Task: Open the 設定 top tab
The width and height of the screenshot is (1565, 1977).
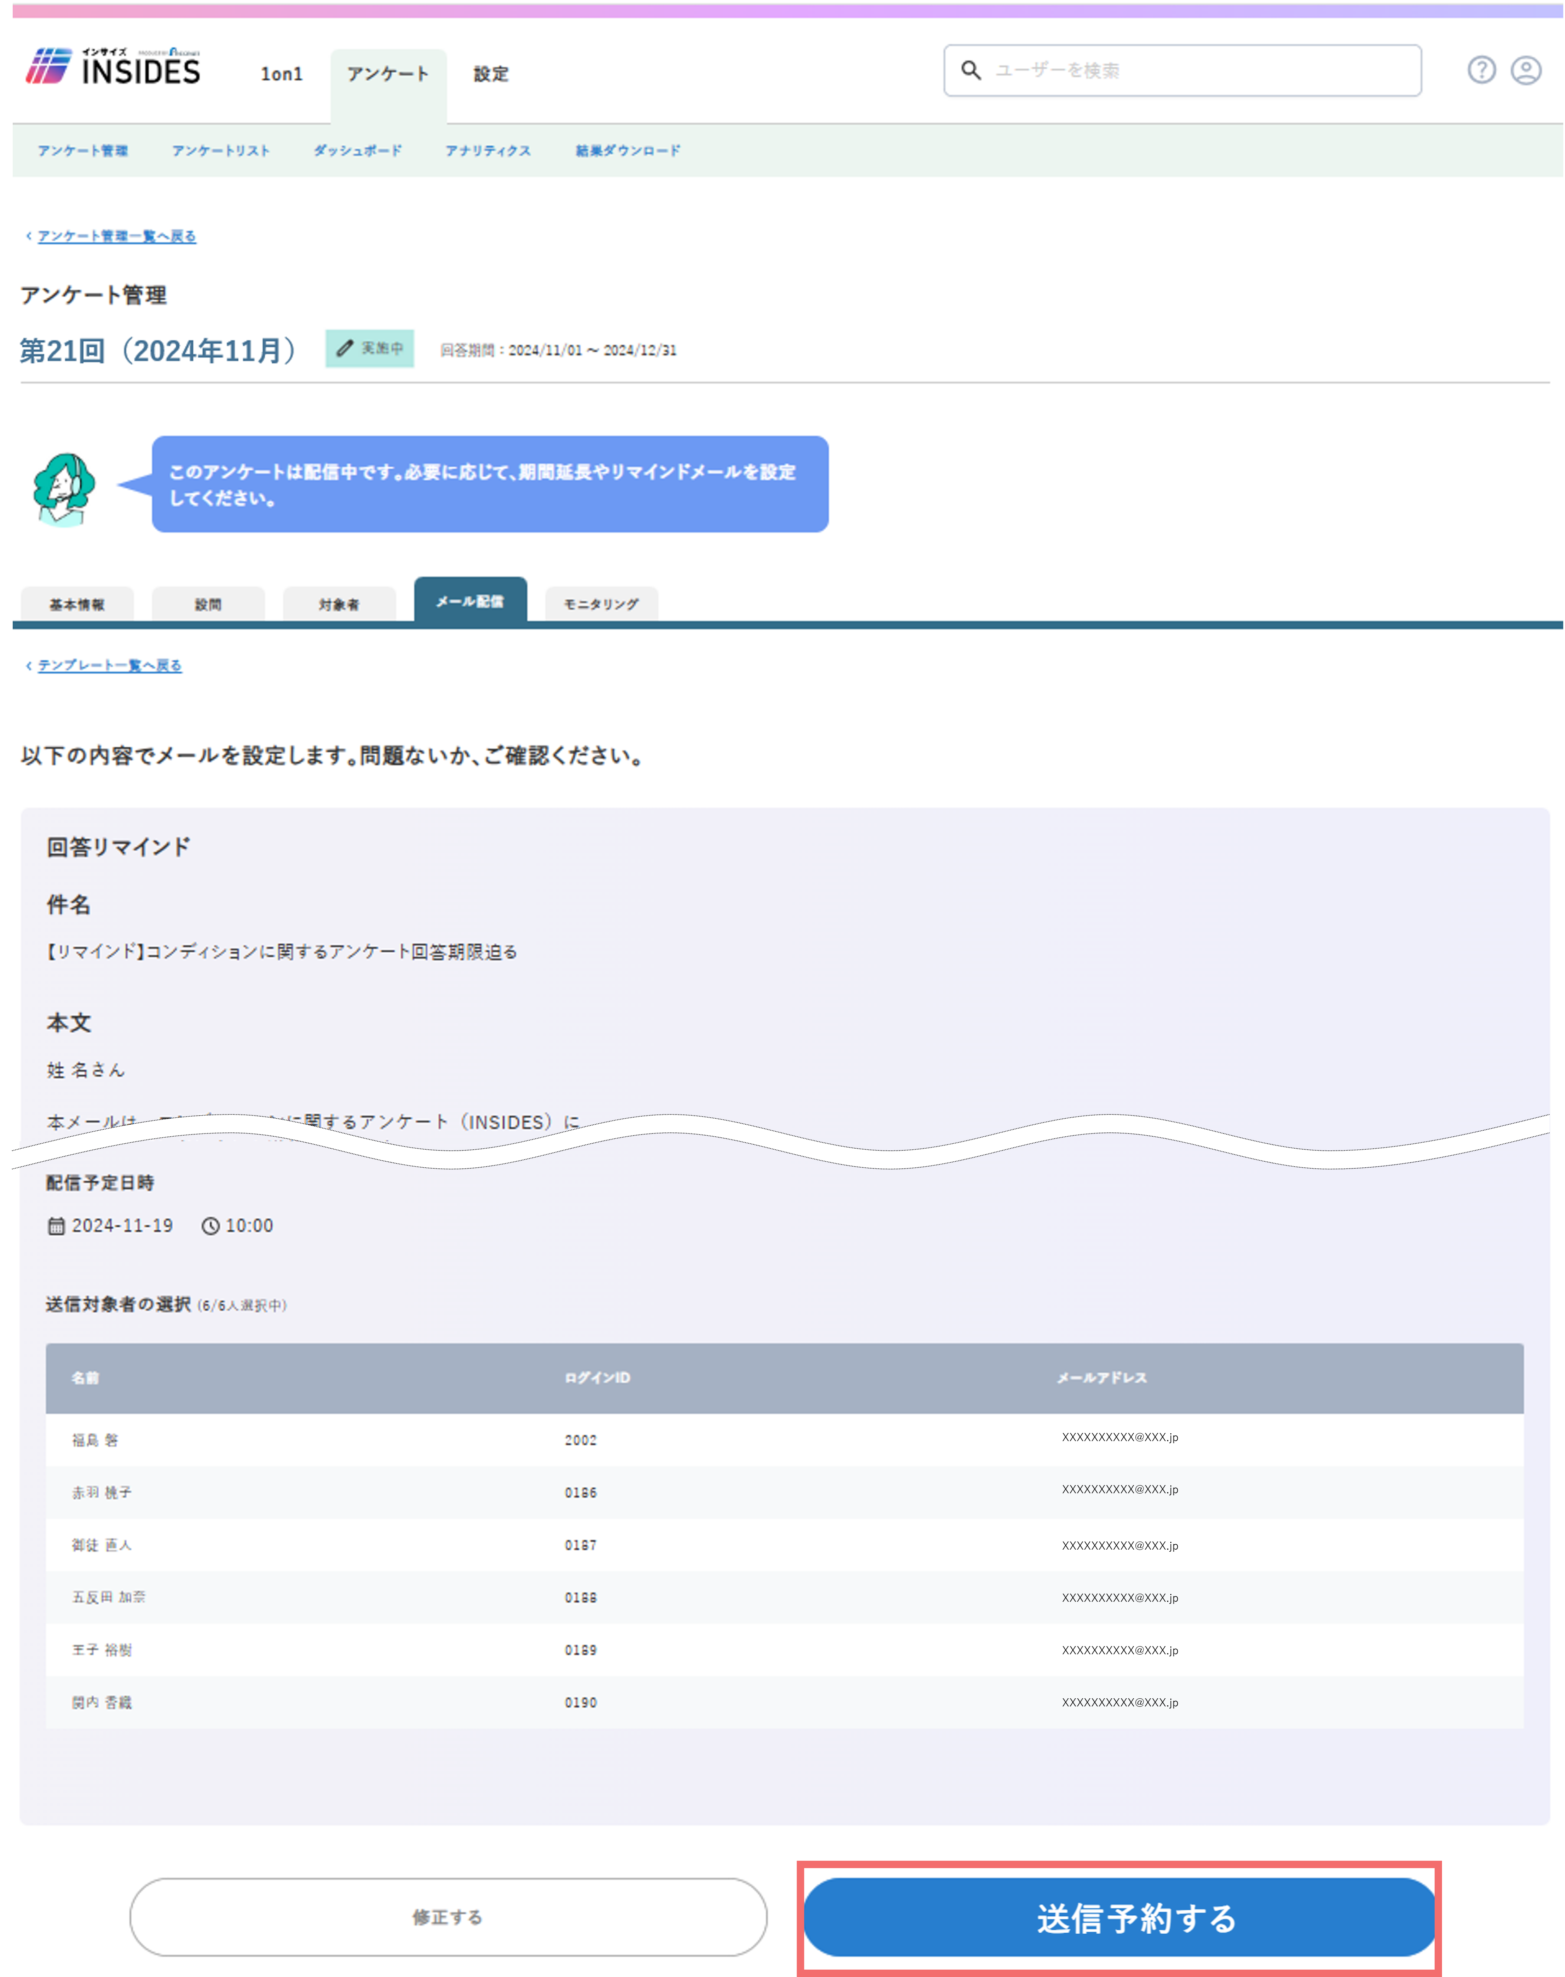Action: [491, 74]
